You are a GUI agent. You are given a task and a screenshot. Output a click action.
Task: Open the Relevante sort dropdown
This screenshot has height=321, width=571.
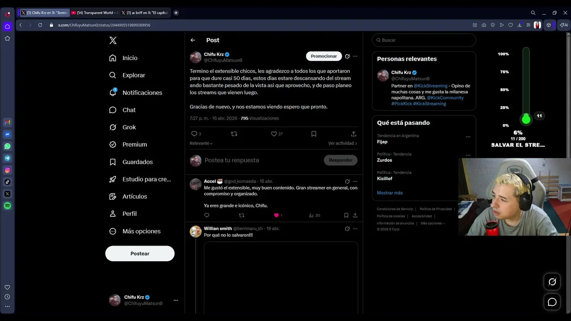pyautogui.click(x=201, y=143)
